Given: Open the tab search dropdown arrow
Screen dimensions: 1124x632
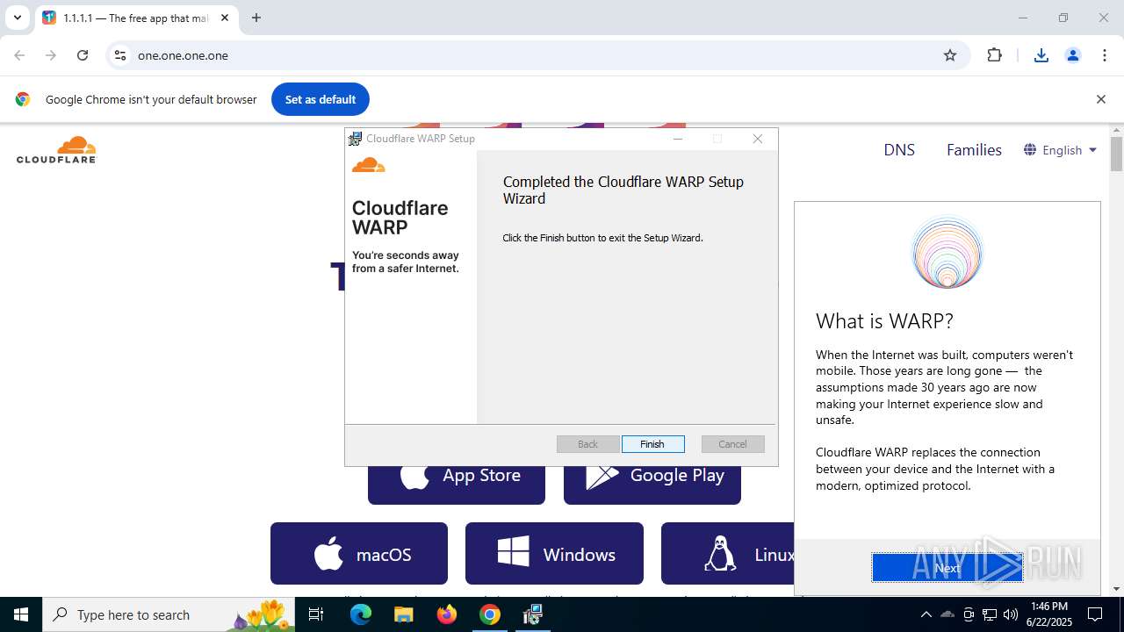Looking at the screenshot, I should pyautogui.click(x=17, y=18).
